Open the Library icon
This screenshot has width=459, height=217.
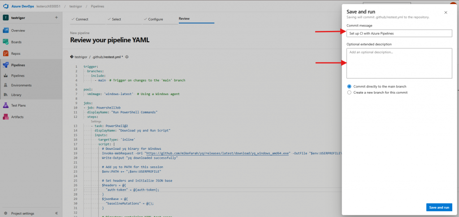[5, 95]
